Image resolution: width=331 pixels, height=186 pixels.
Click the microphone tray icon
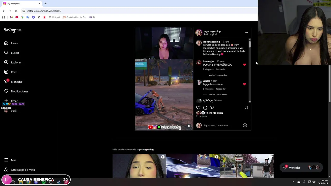pos(304,182)
